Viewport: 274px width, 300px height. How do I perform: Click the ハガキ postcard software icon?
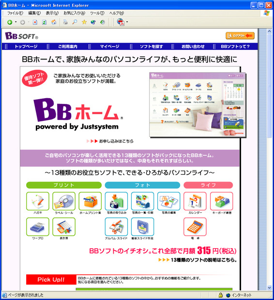click(x=38, y=201)
